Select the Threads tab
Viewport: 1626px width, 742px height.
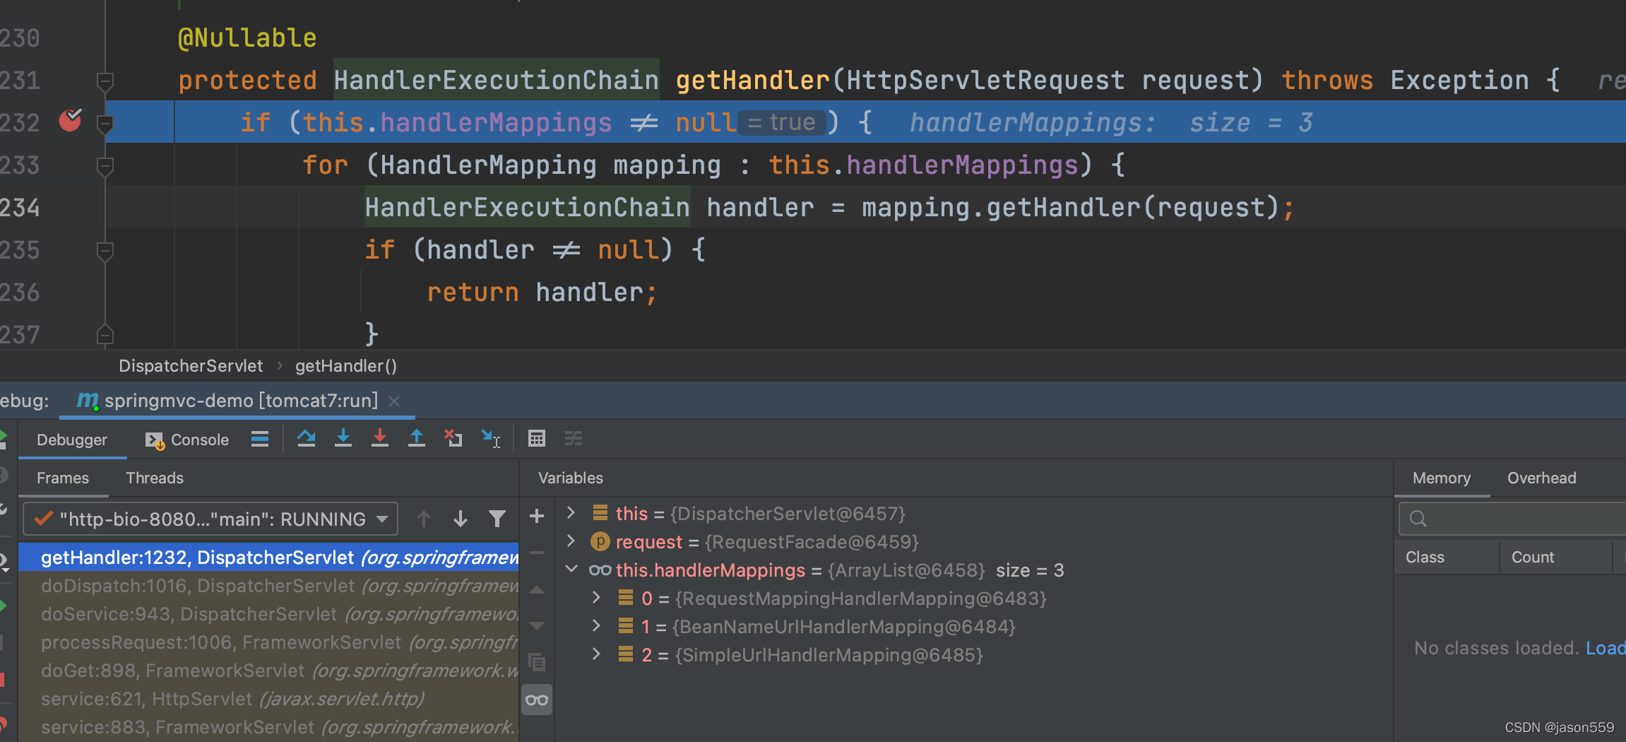pyautogui.click(x=155, y=478)
